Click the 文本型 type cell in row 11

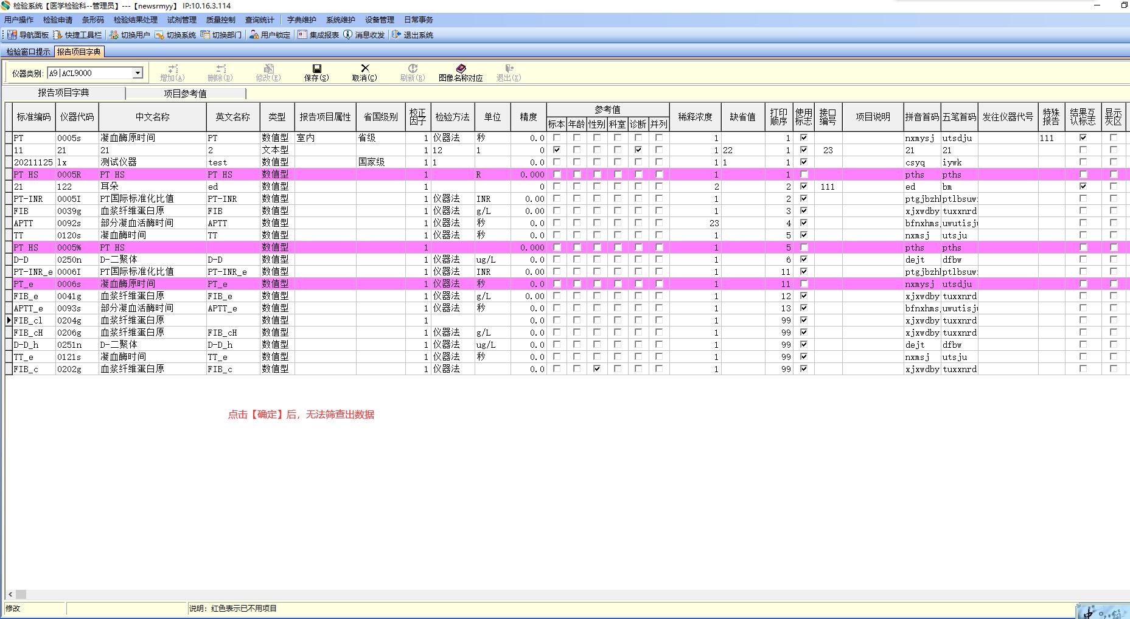pos(277,150)
